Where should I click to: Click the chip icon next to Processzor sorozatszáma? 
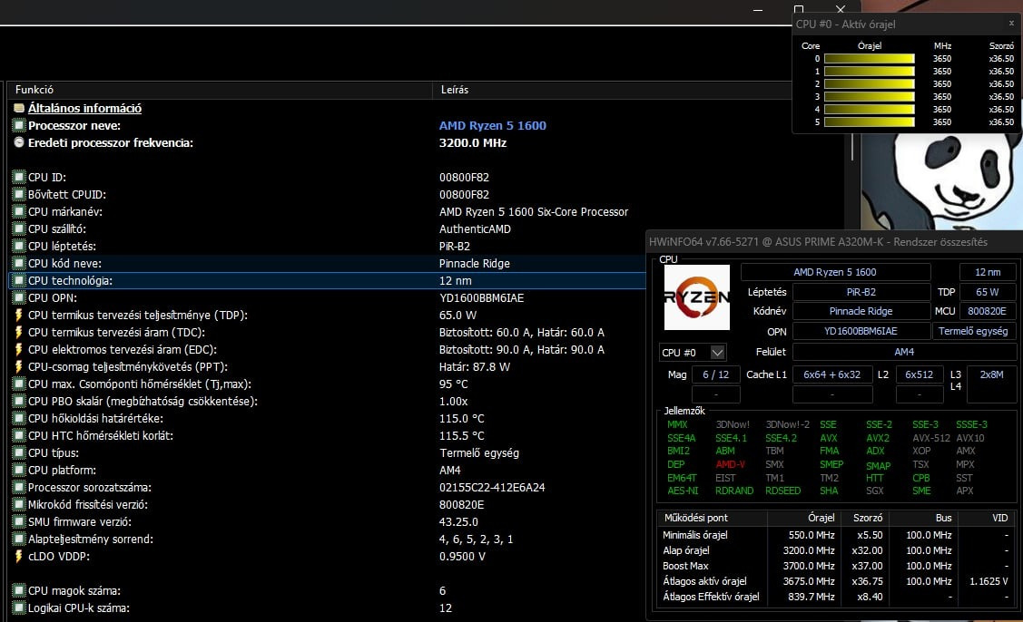coord(19,487)
